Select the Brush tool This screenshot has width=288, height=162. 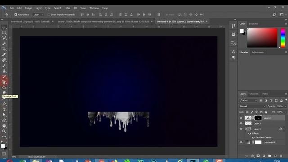coord(4,65)
